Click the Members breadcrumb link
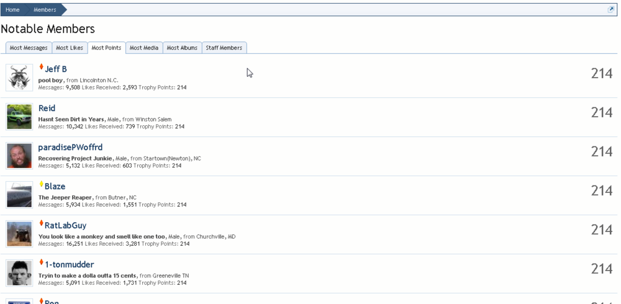621x304 pixels. pyautogui.click(x=45, y=10)
